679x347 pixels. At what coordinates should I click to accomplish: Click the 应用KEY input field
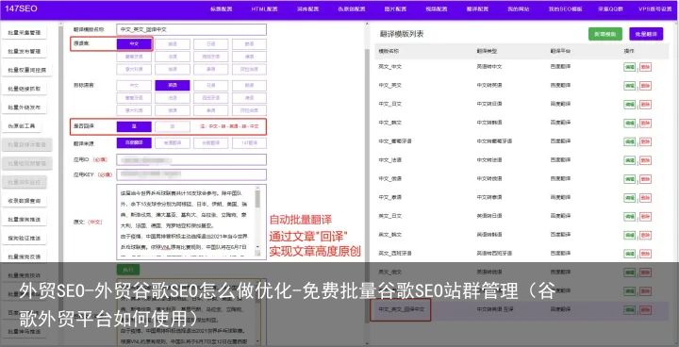click(x=191, y=174)
